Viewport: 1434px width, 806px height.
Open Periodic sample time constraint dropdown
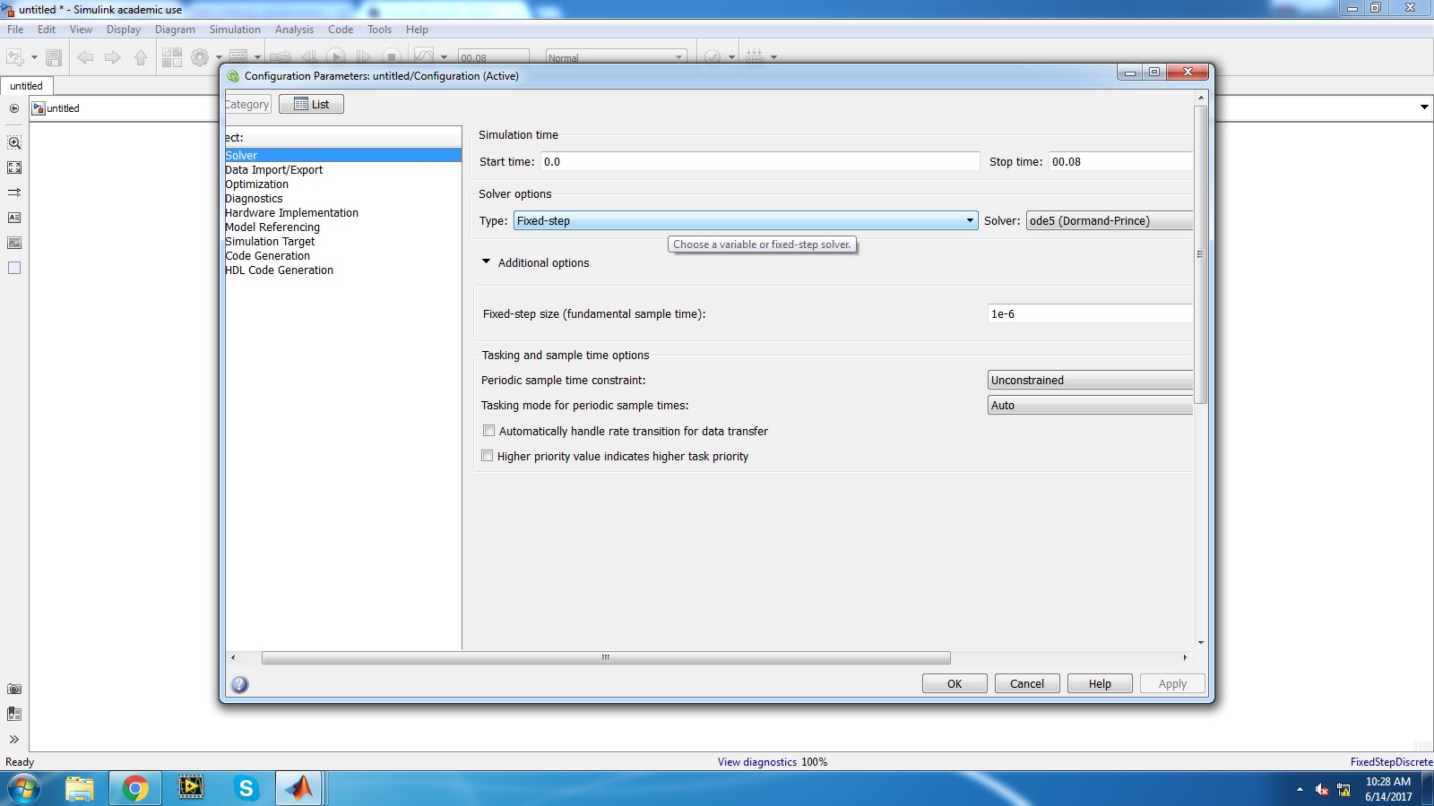click(x=1091, y=381)
